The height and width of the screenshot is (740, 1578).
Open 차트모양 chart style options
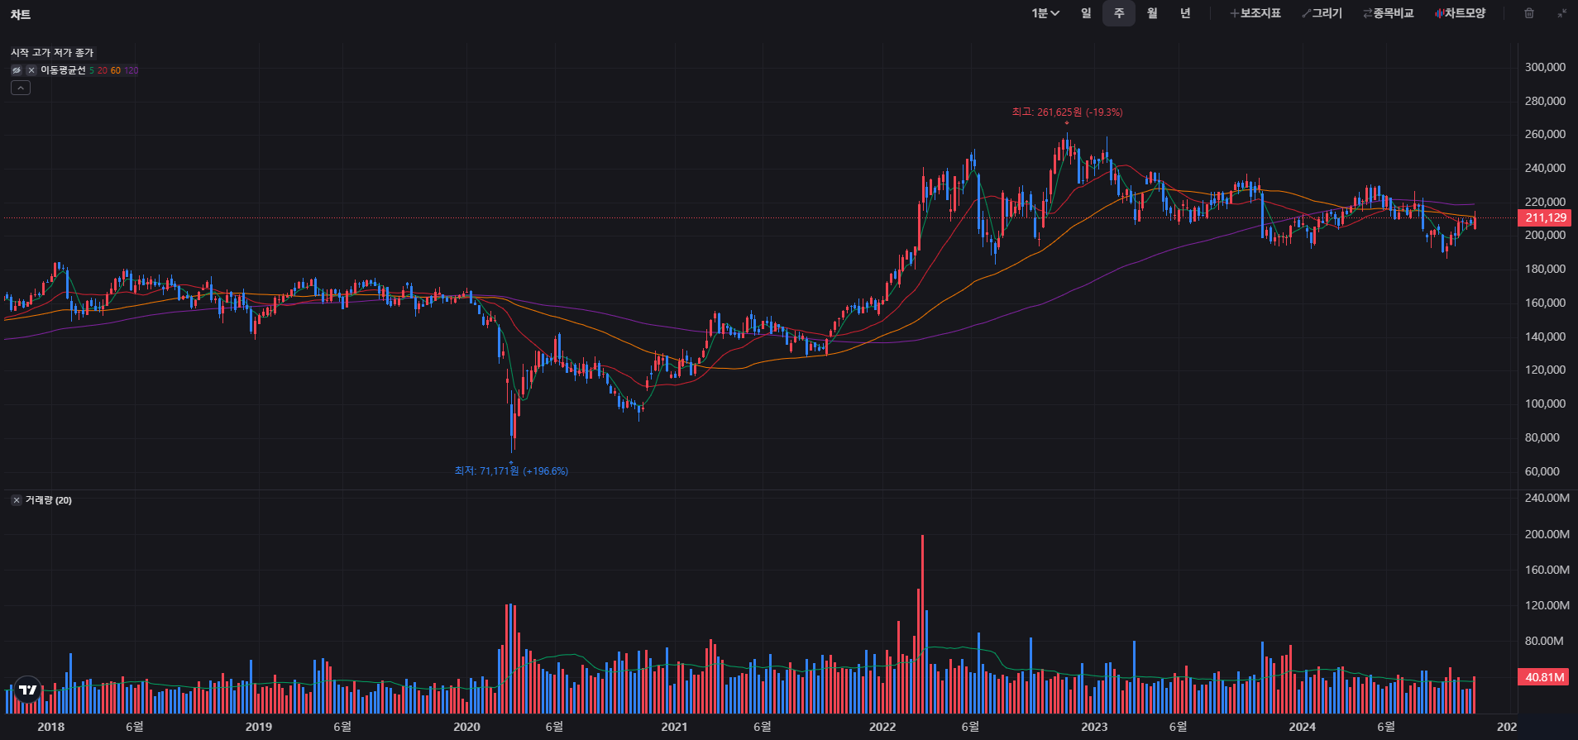[x=1461, y=13]
